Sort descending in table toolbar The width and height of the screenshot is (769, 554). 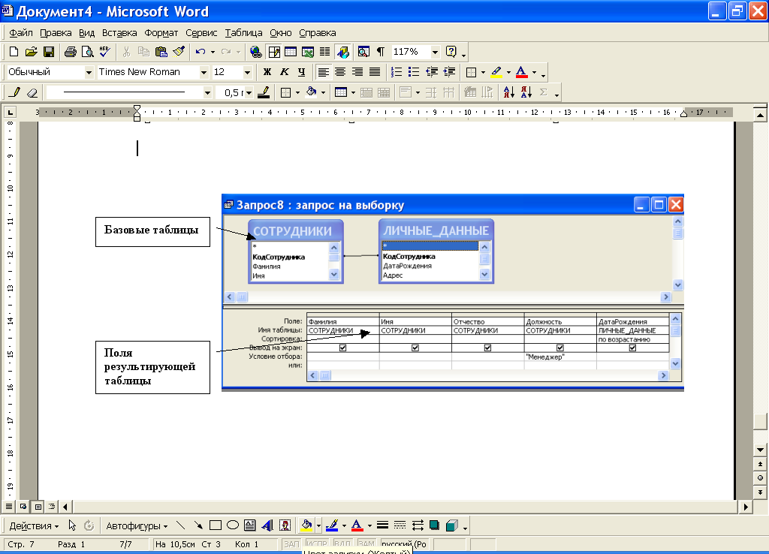coord(526,92)
